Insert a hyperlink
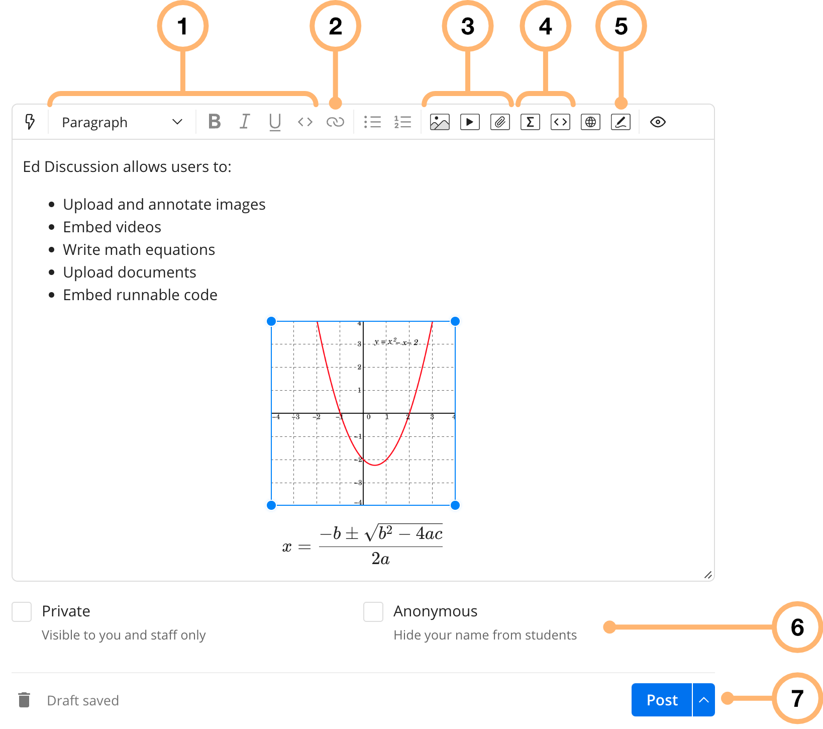 point(335,122)
